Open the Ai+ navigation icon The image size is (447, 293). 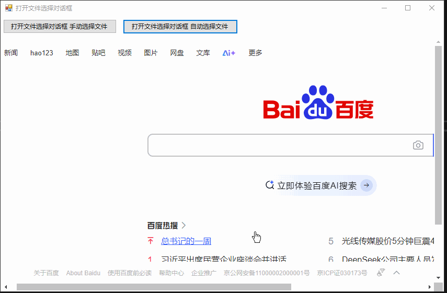tap(228, 53)
